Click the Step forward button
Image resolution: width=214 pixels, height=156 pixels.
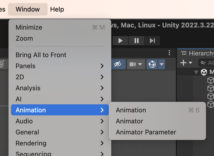[152, 41]
